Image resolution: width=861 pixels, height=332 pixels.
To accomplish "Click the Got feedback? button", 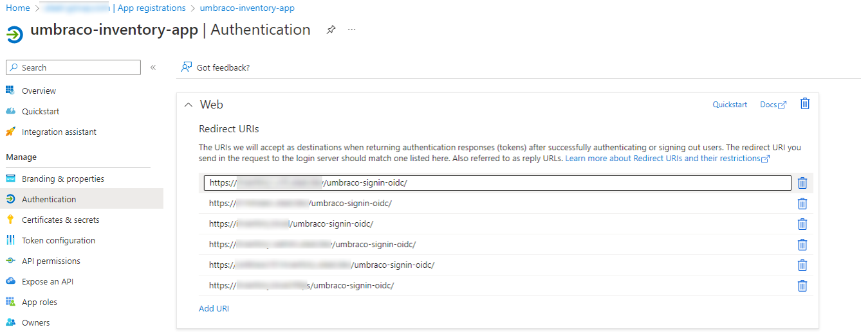I will tap(216, 67).
